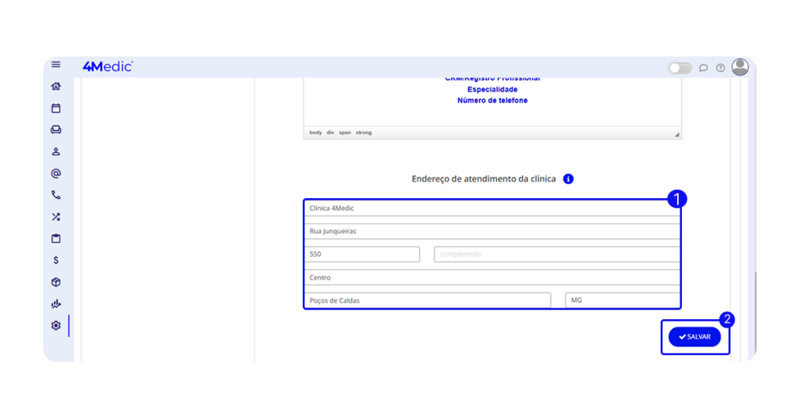Click the SALVAR button

point(694,337)
